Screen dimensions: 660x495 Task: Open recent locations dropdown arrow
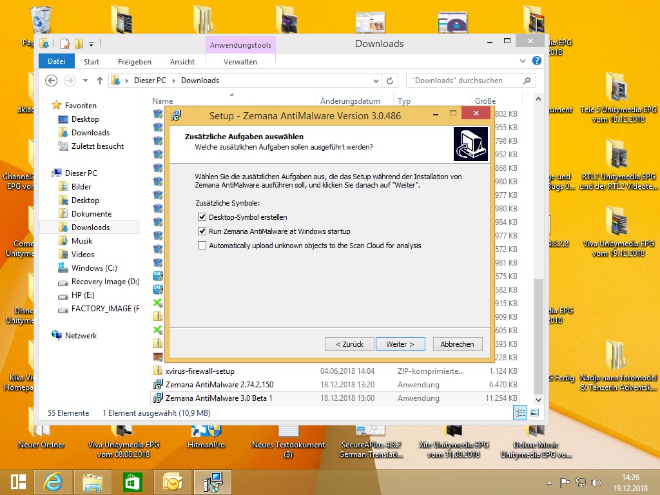pos(86,81)
